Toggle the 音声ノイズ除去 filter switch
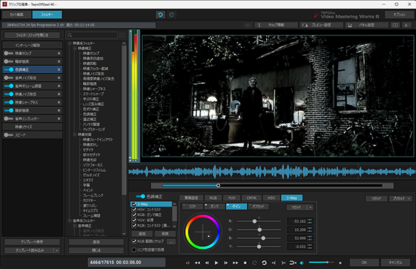This screenshot has width=416, height=269. [x=8, y=78]
